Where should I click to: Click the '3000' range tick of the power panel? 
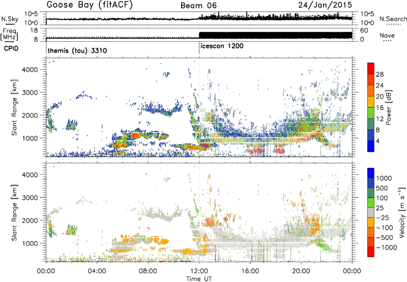pos(30,93)
